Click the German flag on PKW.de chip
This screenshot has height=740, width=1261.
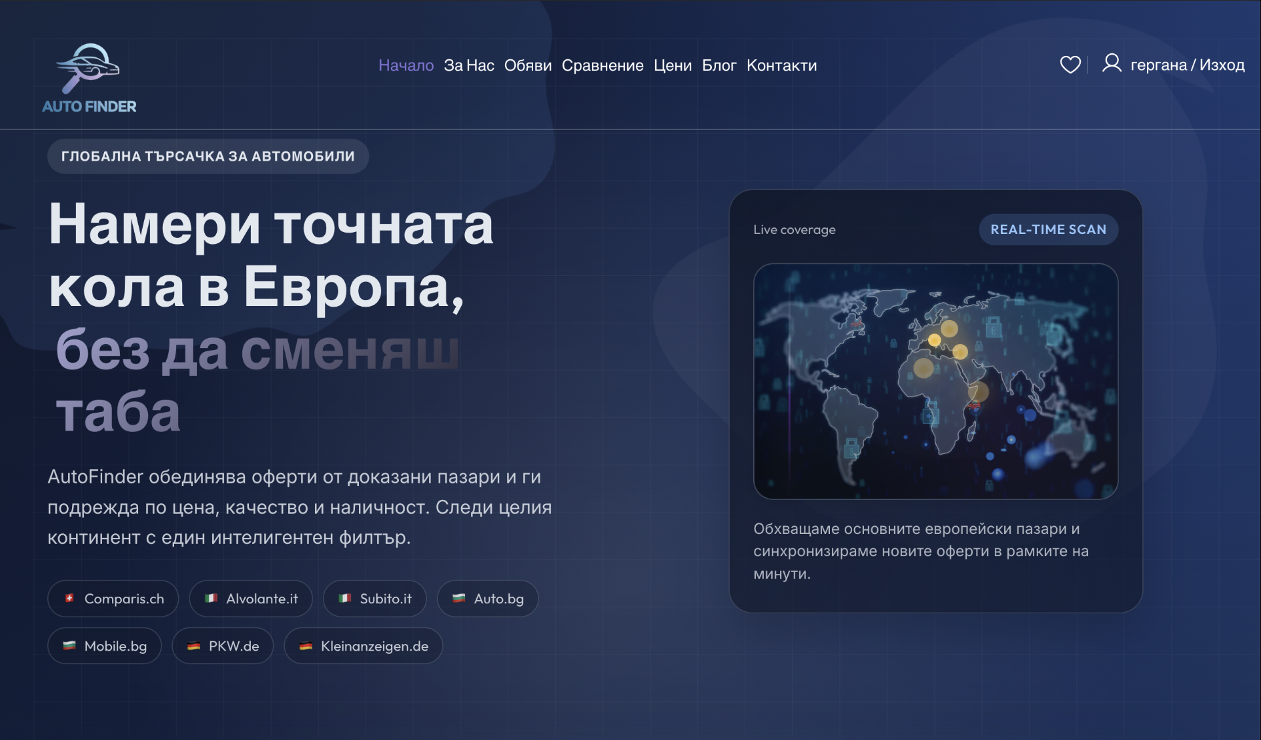tap(193, 645)
